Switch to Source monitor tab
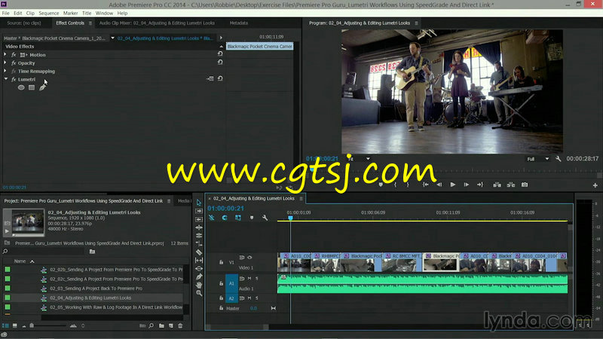603x339 pixels. pyautogui.click(x=24, y=23)
